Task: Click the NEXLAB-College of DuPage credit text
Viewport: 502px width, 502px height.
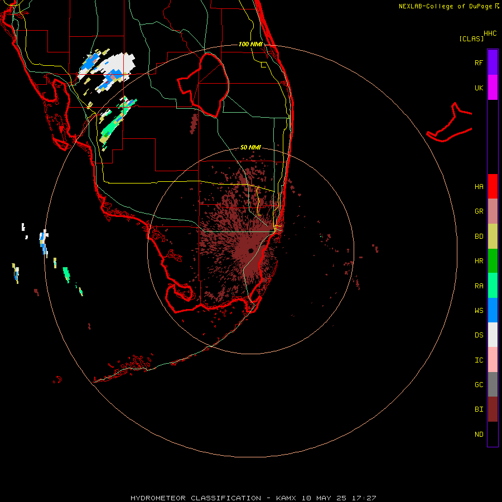Action: (x=445, y=6)
